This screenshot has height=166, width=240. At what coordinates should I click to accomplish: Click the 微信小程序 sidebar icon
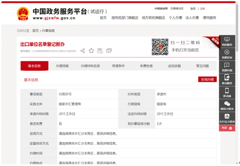(x=227, y=105)
